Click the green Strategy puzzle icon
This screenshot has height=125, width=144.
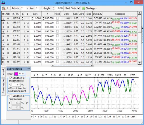pyautogui.click(x=84, y=8)
